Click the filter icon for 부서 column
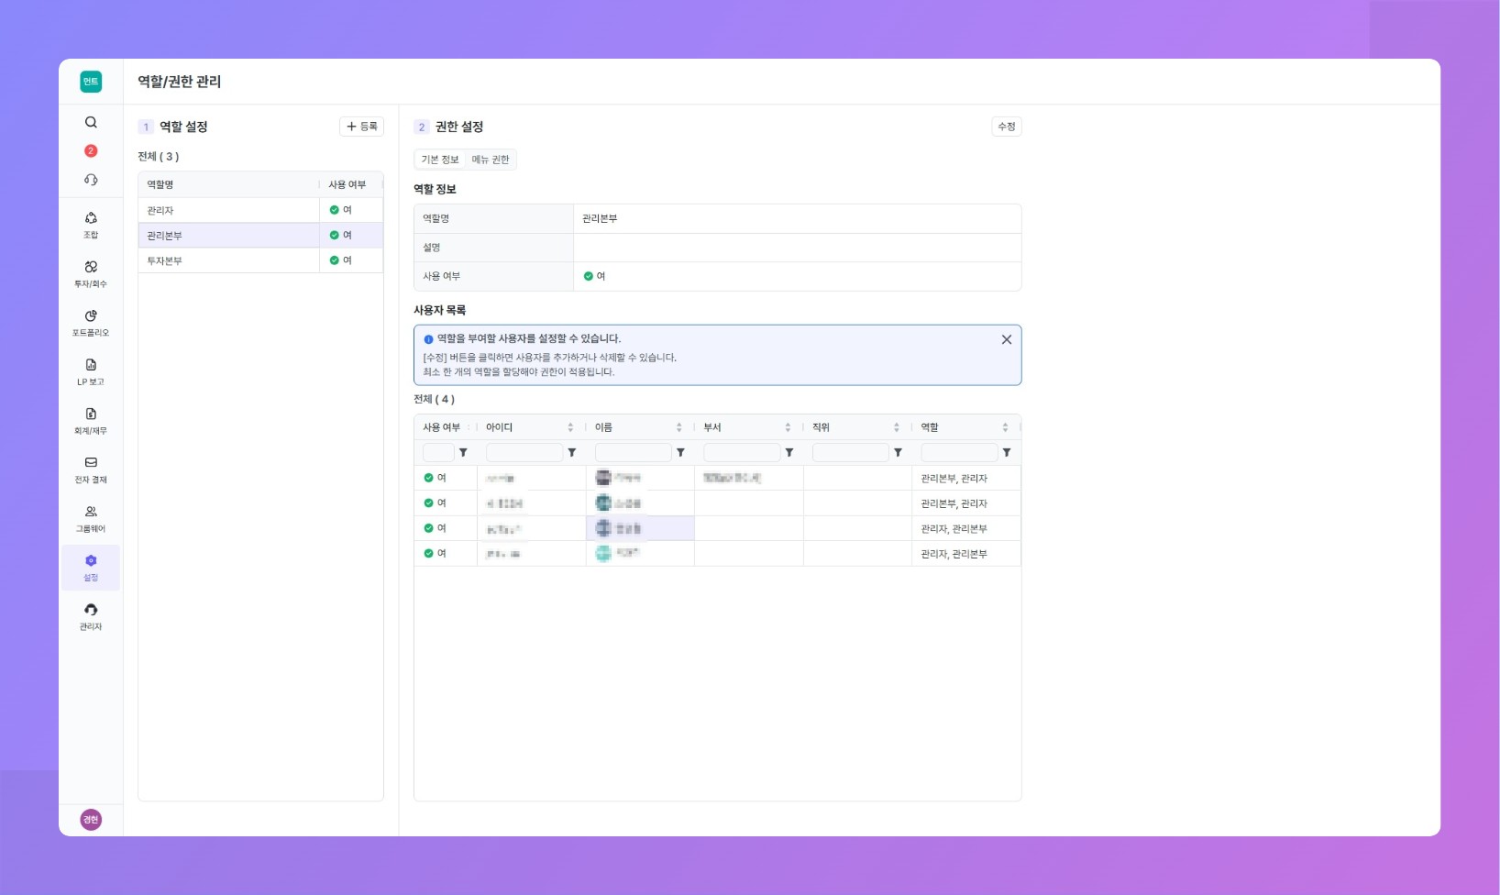The image size is (1500, 895). tap(789, 452)
